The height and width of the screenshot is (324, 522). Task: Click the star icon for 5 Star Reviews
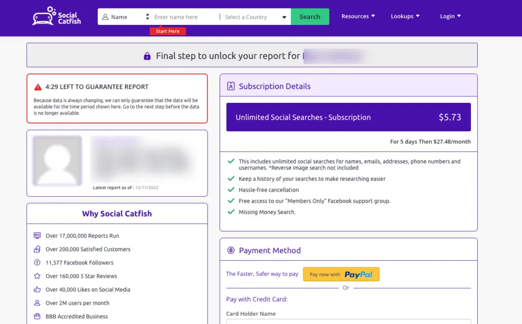point(37,276)
